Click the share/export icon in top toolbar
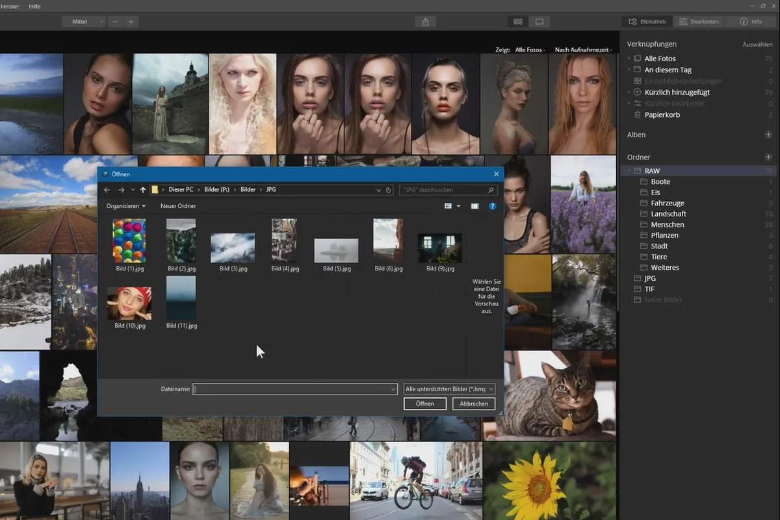780x520 pixels. pyautogui.click(x=425, y=21)
